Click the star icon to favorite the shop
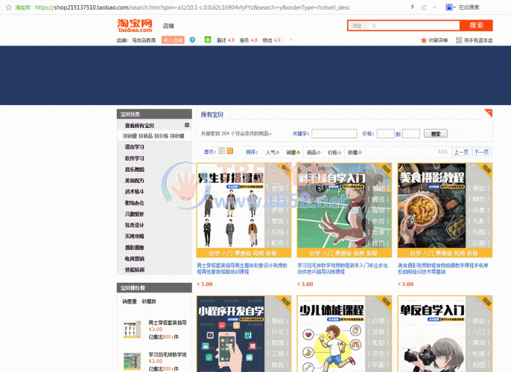The width and height of the screenshot is (511, 372). pos(424,40)
